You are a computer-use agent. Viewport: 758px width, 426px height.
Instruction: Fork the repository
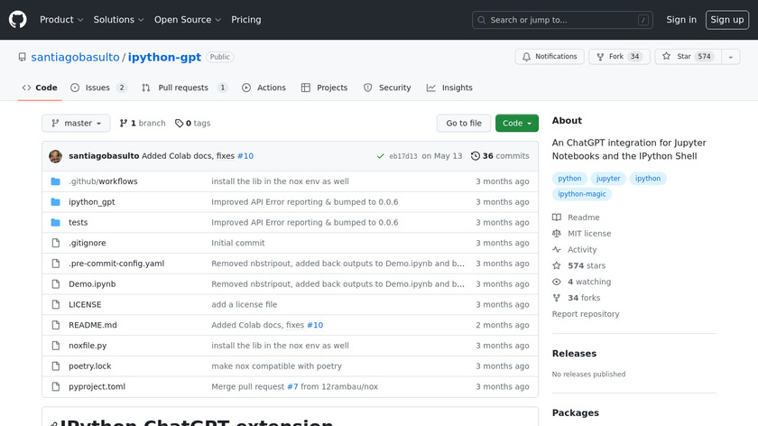(618, 57)
